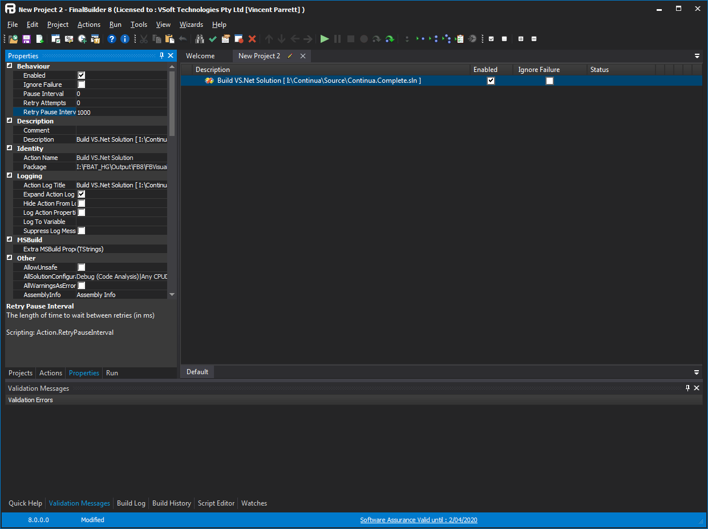Uncheck Expand Action Log checkbox
This screenshot has height=529, width=708.
[x=82, y=194]
